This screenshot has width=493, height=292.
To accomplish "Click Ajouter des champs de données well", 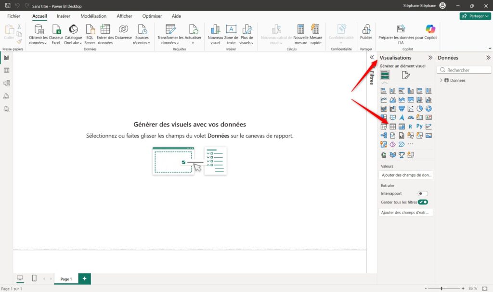I will tap(406, 175).
